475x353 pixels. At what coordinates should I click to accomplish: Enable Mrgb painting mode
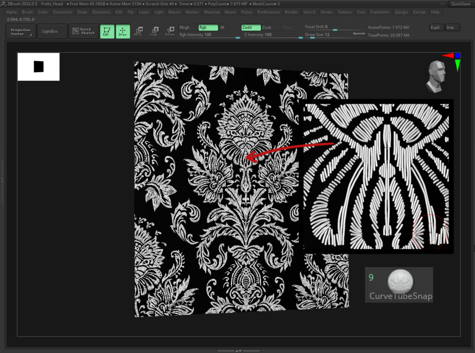coord(185,27)
